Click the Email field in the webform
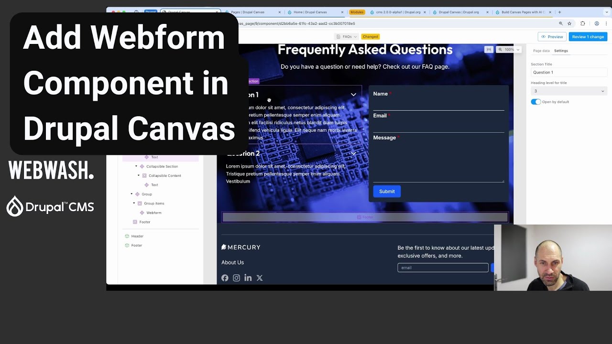 coord(438,127)
